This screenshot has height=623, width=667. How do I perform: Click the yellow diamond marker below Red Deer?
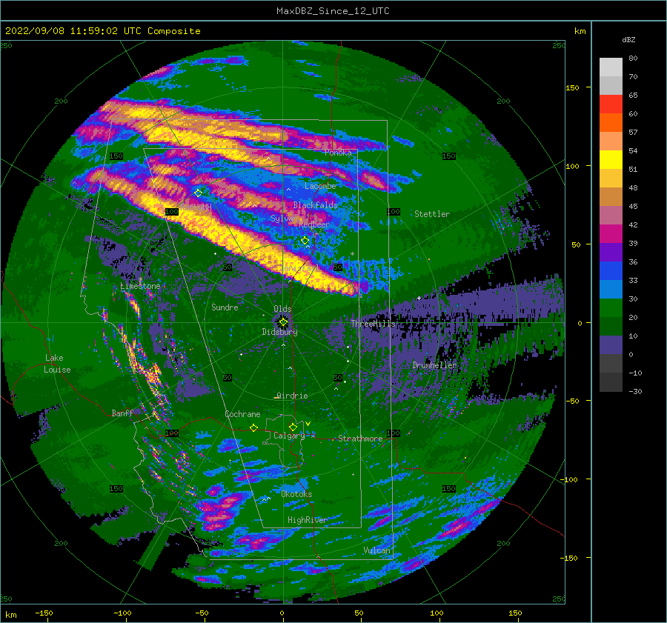pyautogui.click(x=305, y=241)
